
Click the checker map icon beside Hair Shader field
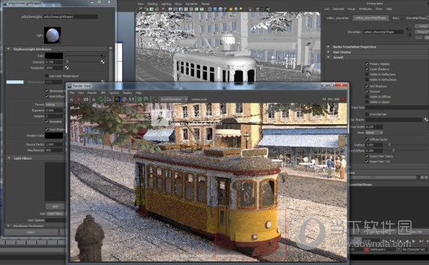pyautogui.click(x=426, y=120)
